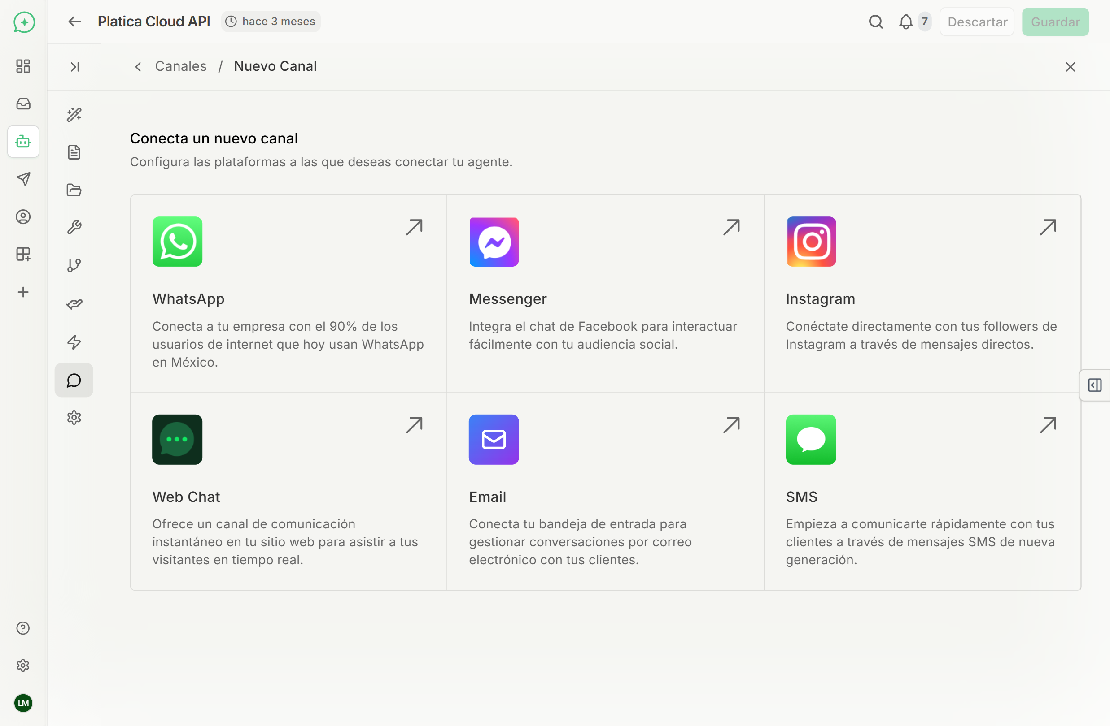Click the Descartar button
The width and height of the screenshot is (1110, 726).
977,22
